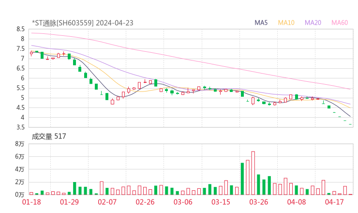
Task: Click the 02-26 date axis label
Action: [145, 202]
